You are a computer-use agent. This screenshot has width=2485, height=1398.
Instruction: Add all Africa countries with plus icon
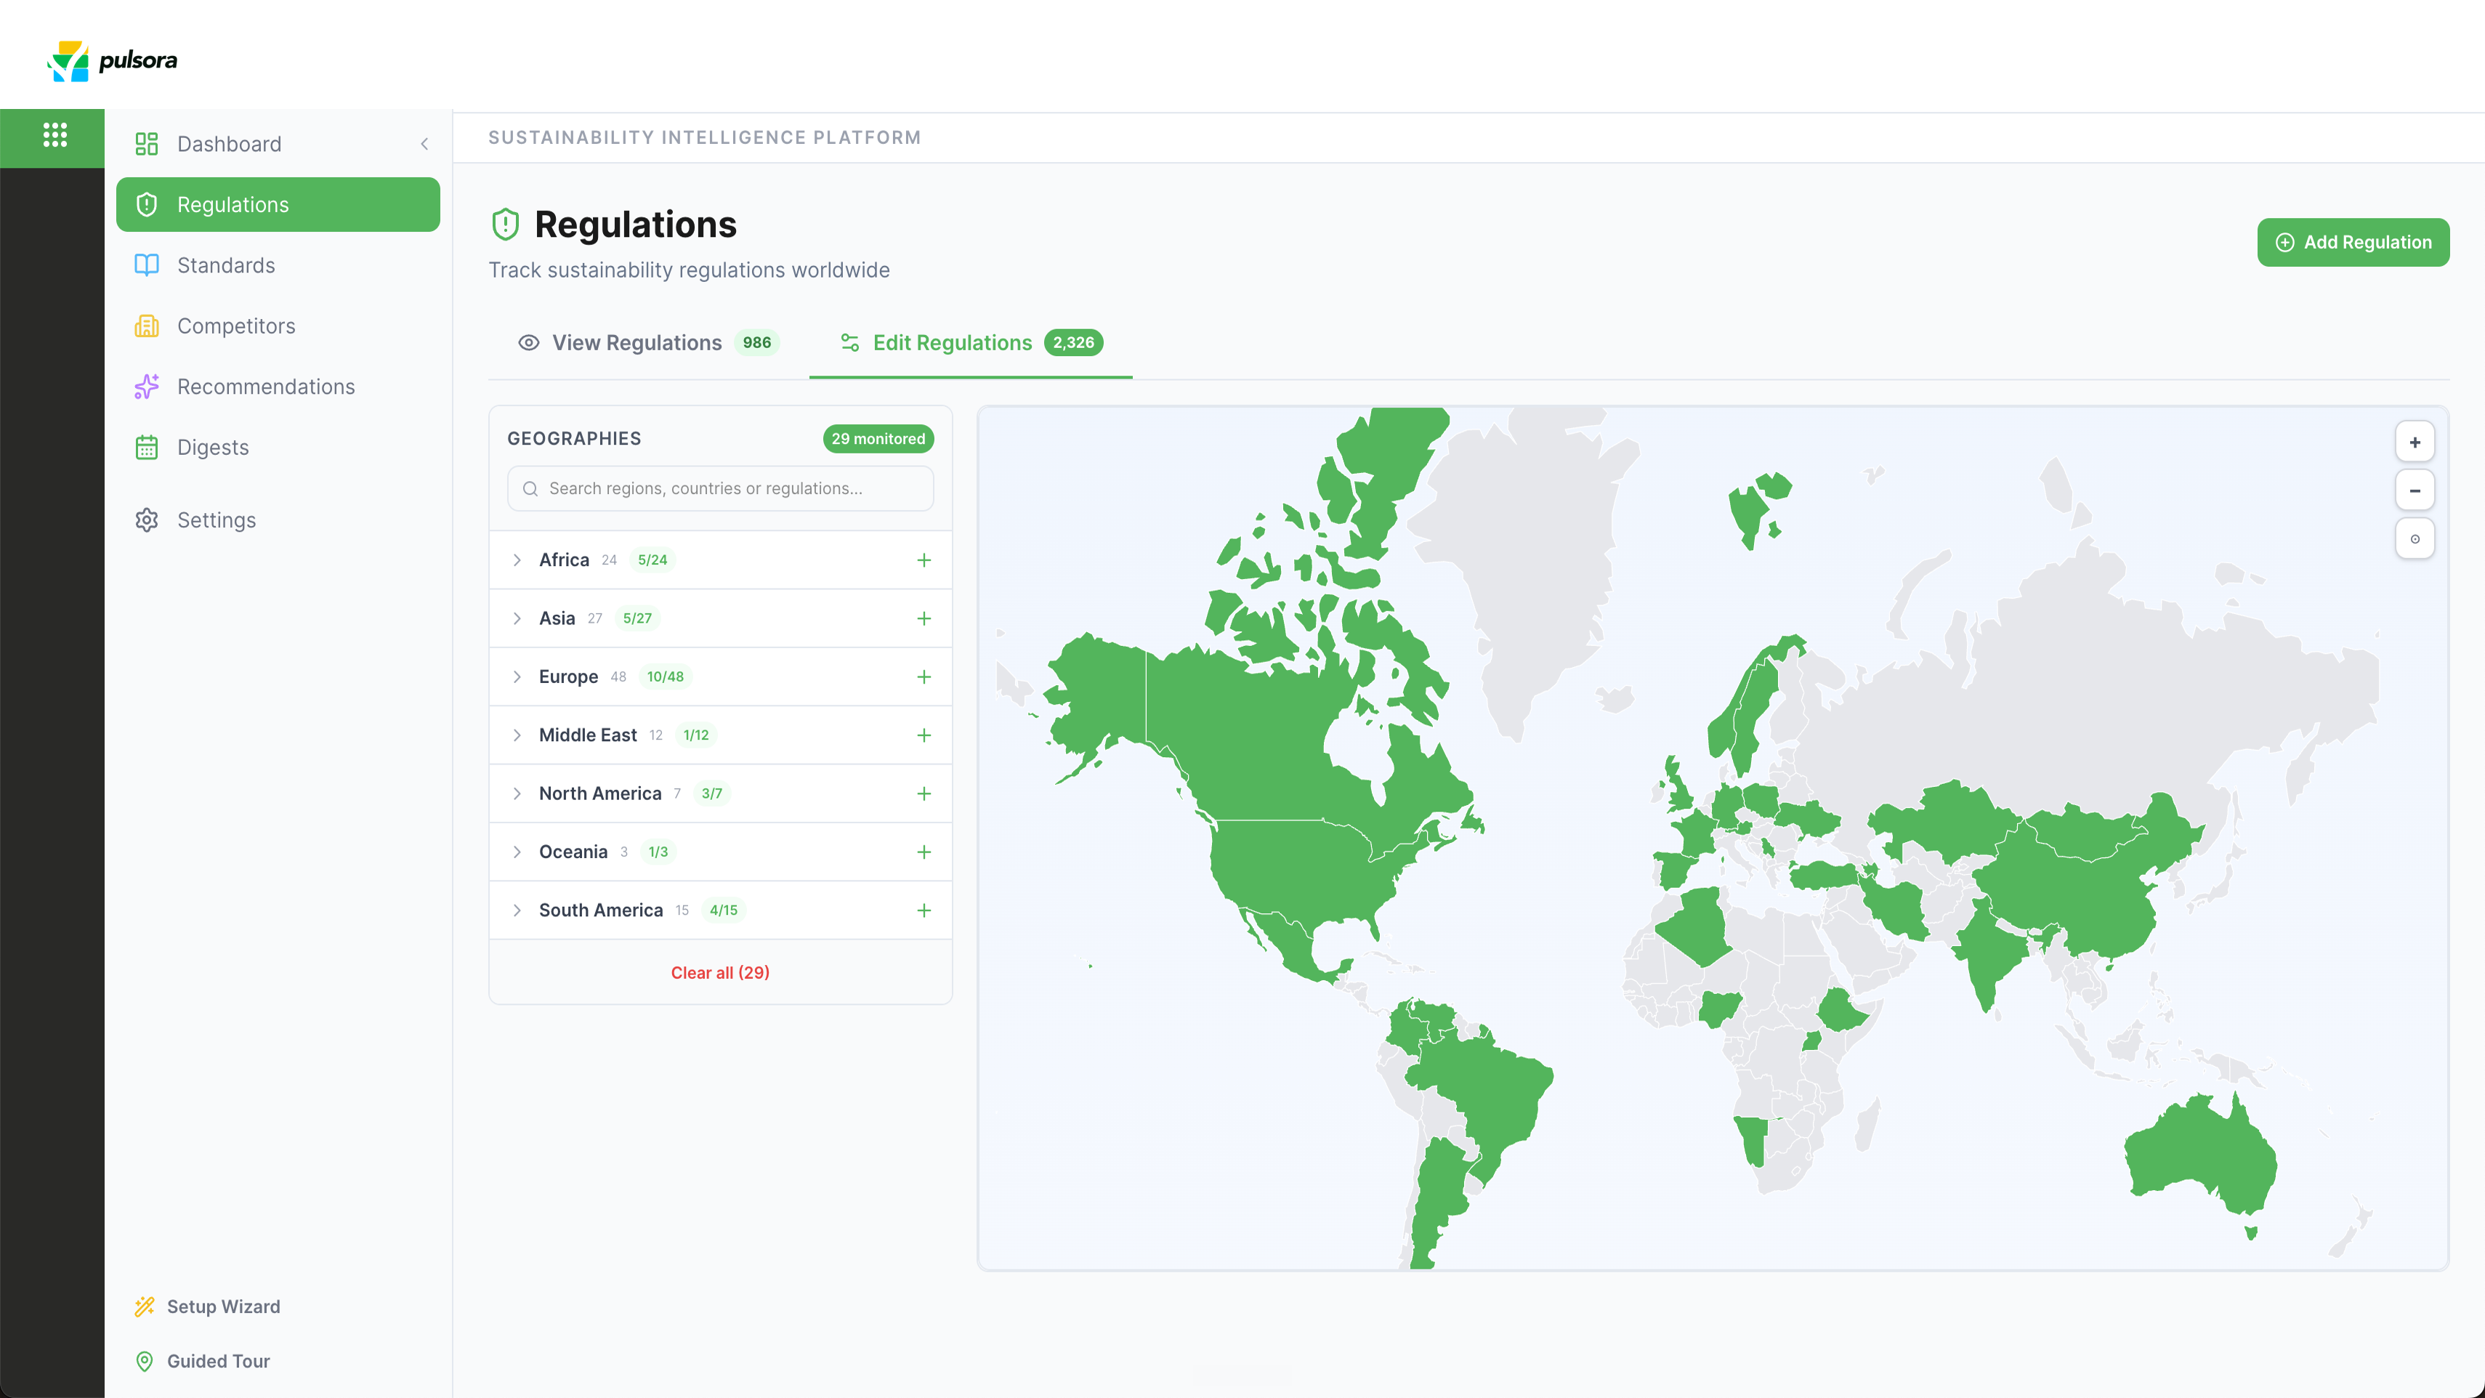(x=924, y=559)
